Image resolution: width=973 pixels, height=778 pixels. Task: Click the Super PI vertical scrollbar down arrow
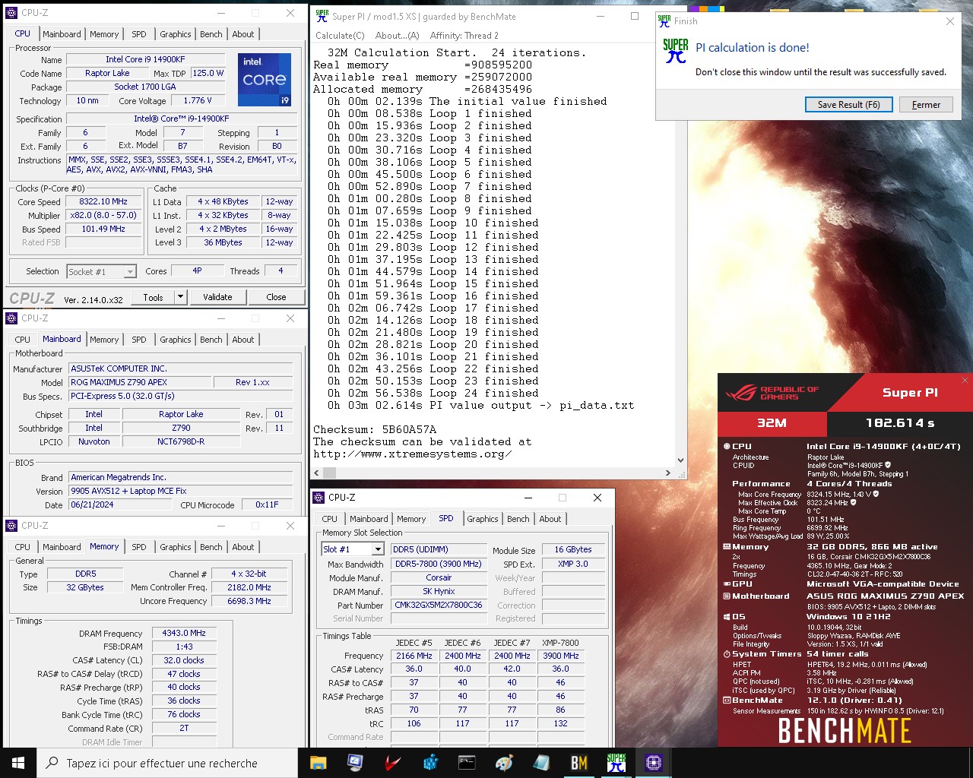[680, 460]
